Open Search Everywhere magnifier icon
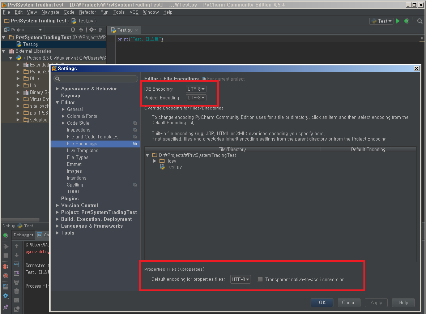The image size is (426, 314). tap(420, 21)
